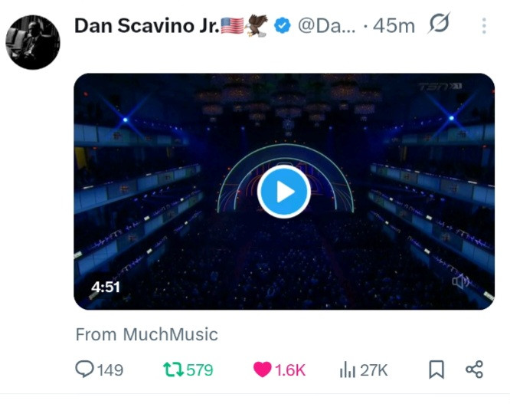Click the reply speech bubble icon
This screenshot has width=510, height=404.
click(x=84, y=370)
